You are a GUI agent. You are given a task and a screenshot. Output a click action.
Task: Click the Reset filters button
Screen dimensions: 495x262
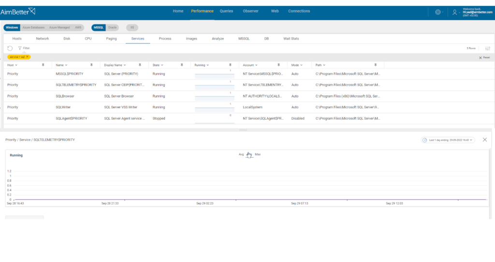pyautogui.click(x=484, y=57)
